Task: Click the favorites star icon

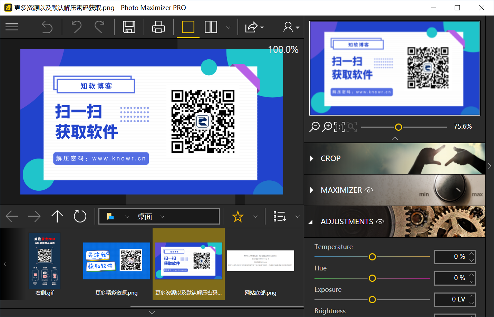Action: tap(238, 217)
